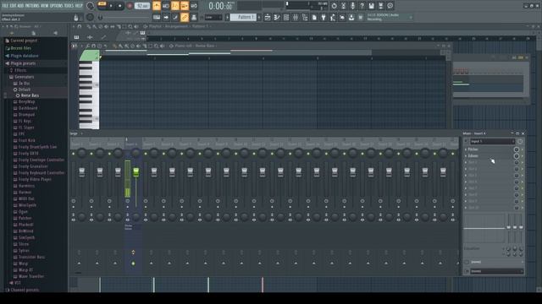Open the Browser view icon
This screenshot has height=304, width=542.
tap(305, 17)
